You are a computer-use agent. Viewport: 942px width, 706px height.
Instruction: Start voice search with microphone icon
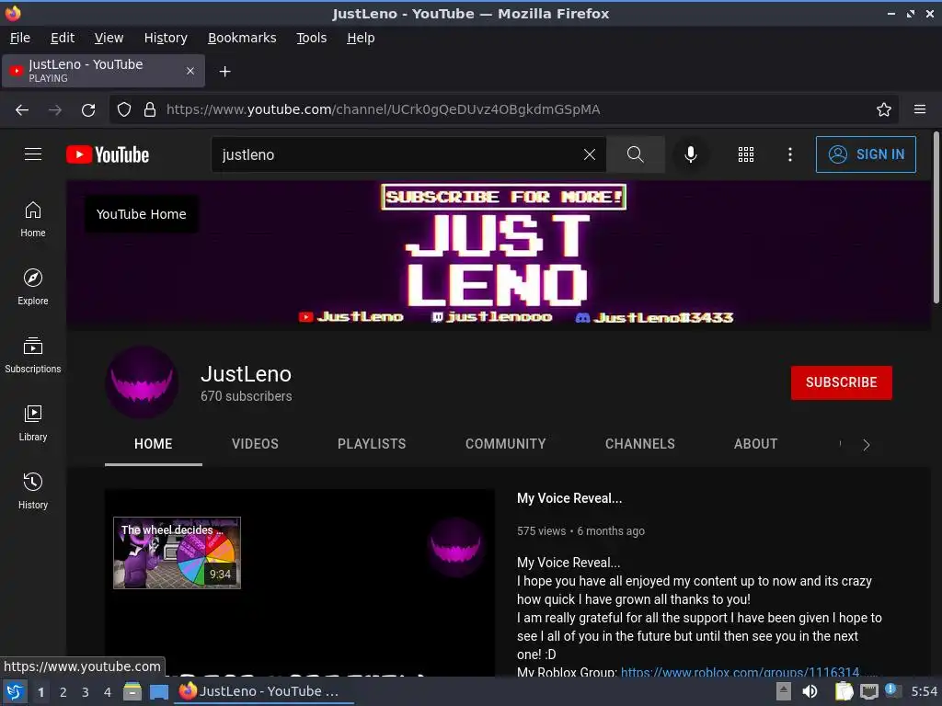click(x=691, y=154)
